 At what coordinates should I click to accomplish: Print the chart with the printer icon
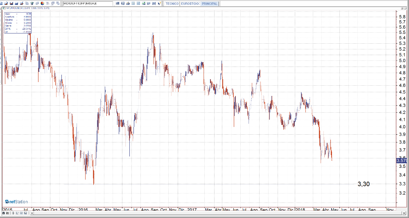click(x=16, y=3)
